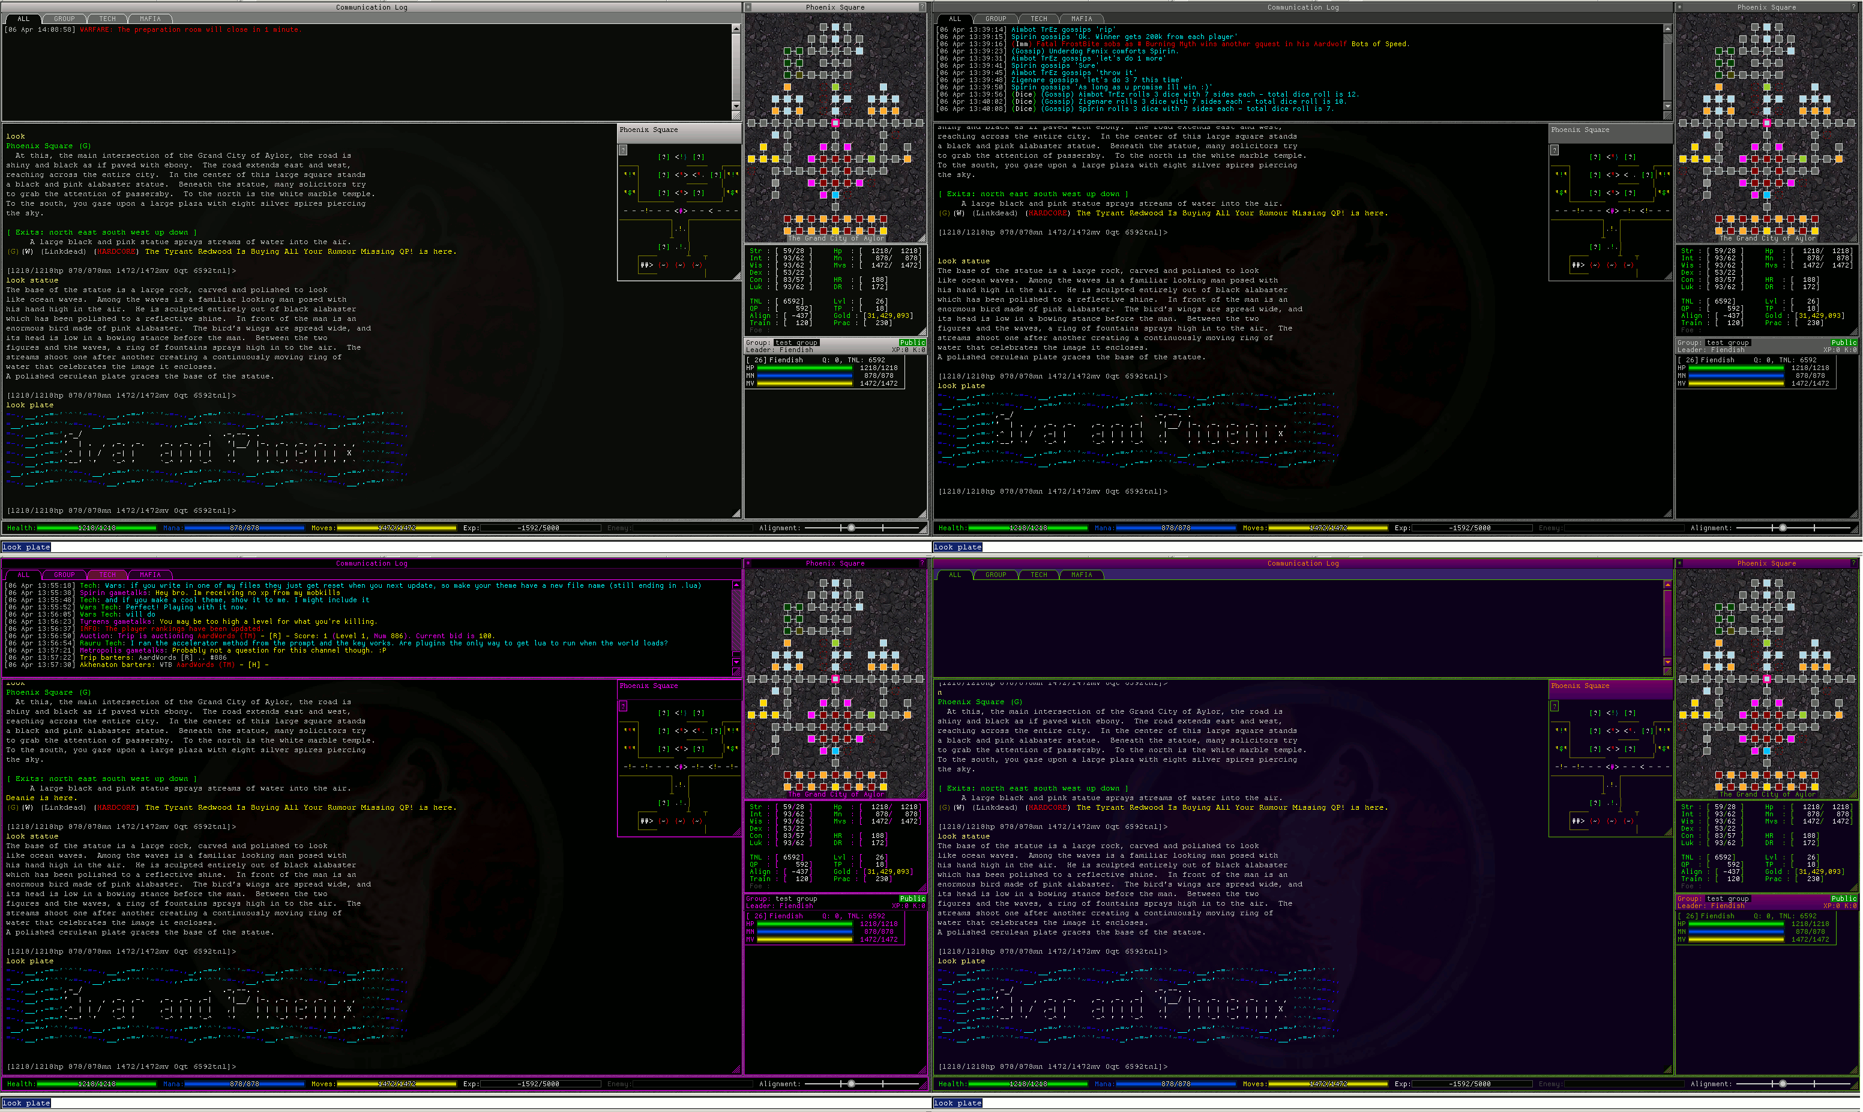Image resolution: width=1863 pixels, height=1112 pixels.
Task: Click highlighted pink current-room square on magenta-framed graphical map
Action: click(x=835, y=679)
